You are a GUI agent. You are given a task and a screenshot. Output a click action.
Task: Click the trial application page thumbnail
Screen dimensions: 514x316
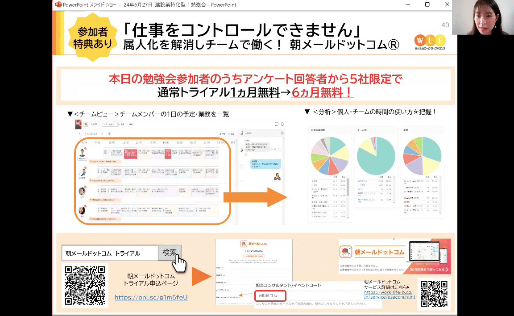pyautogui.click(x=254, y=272)
